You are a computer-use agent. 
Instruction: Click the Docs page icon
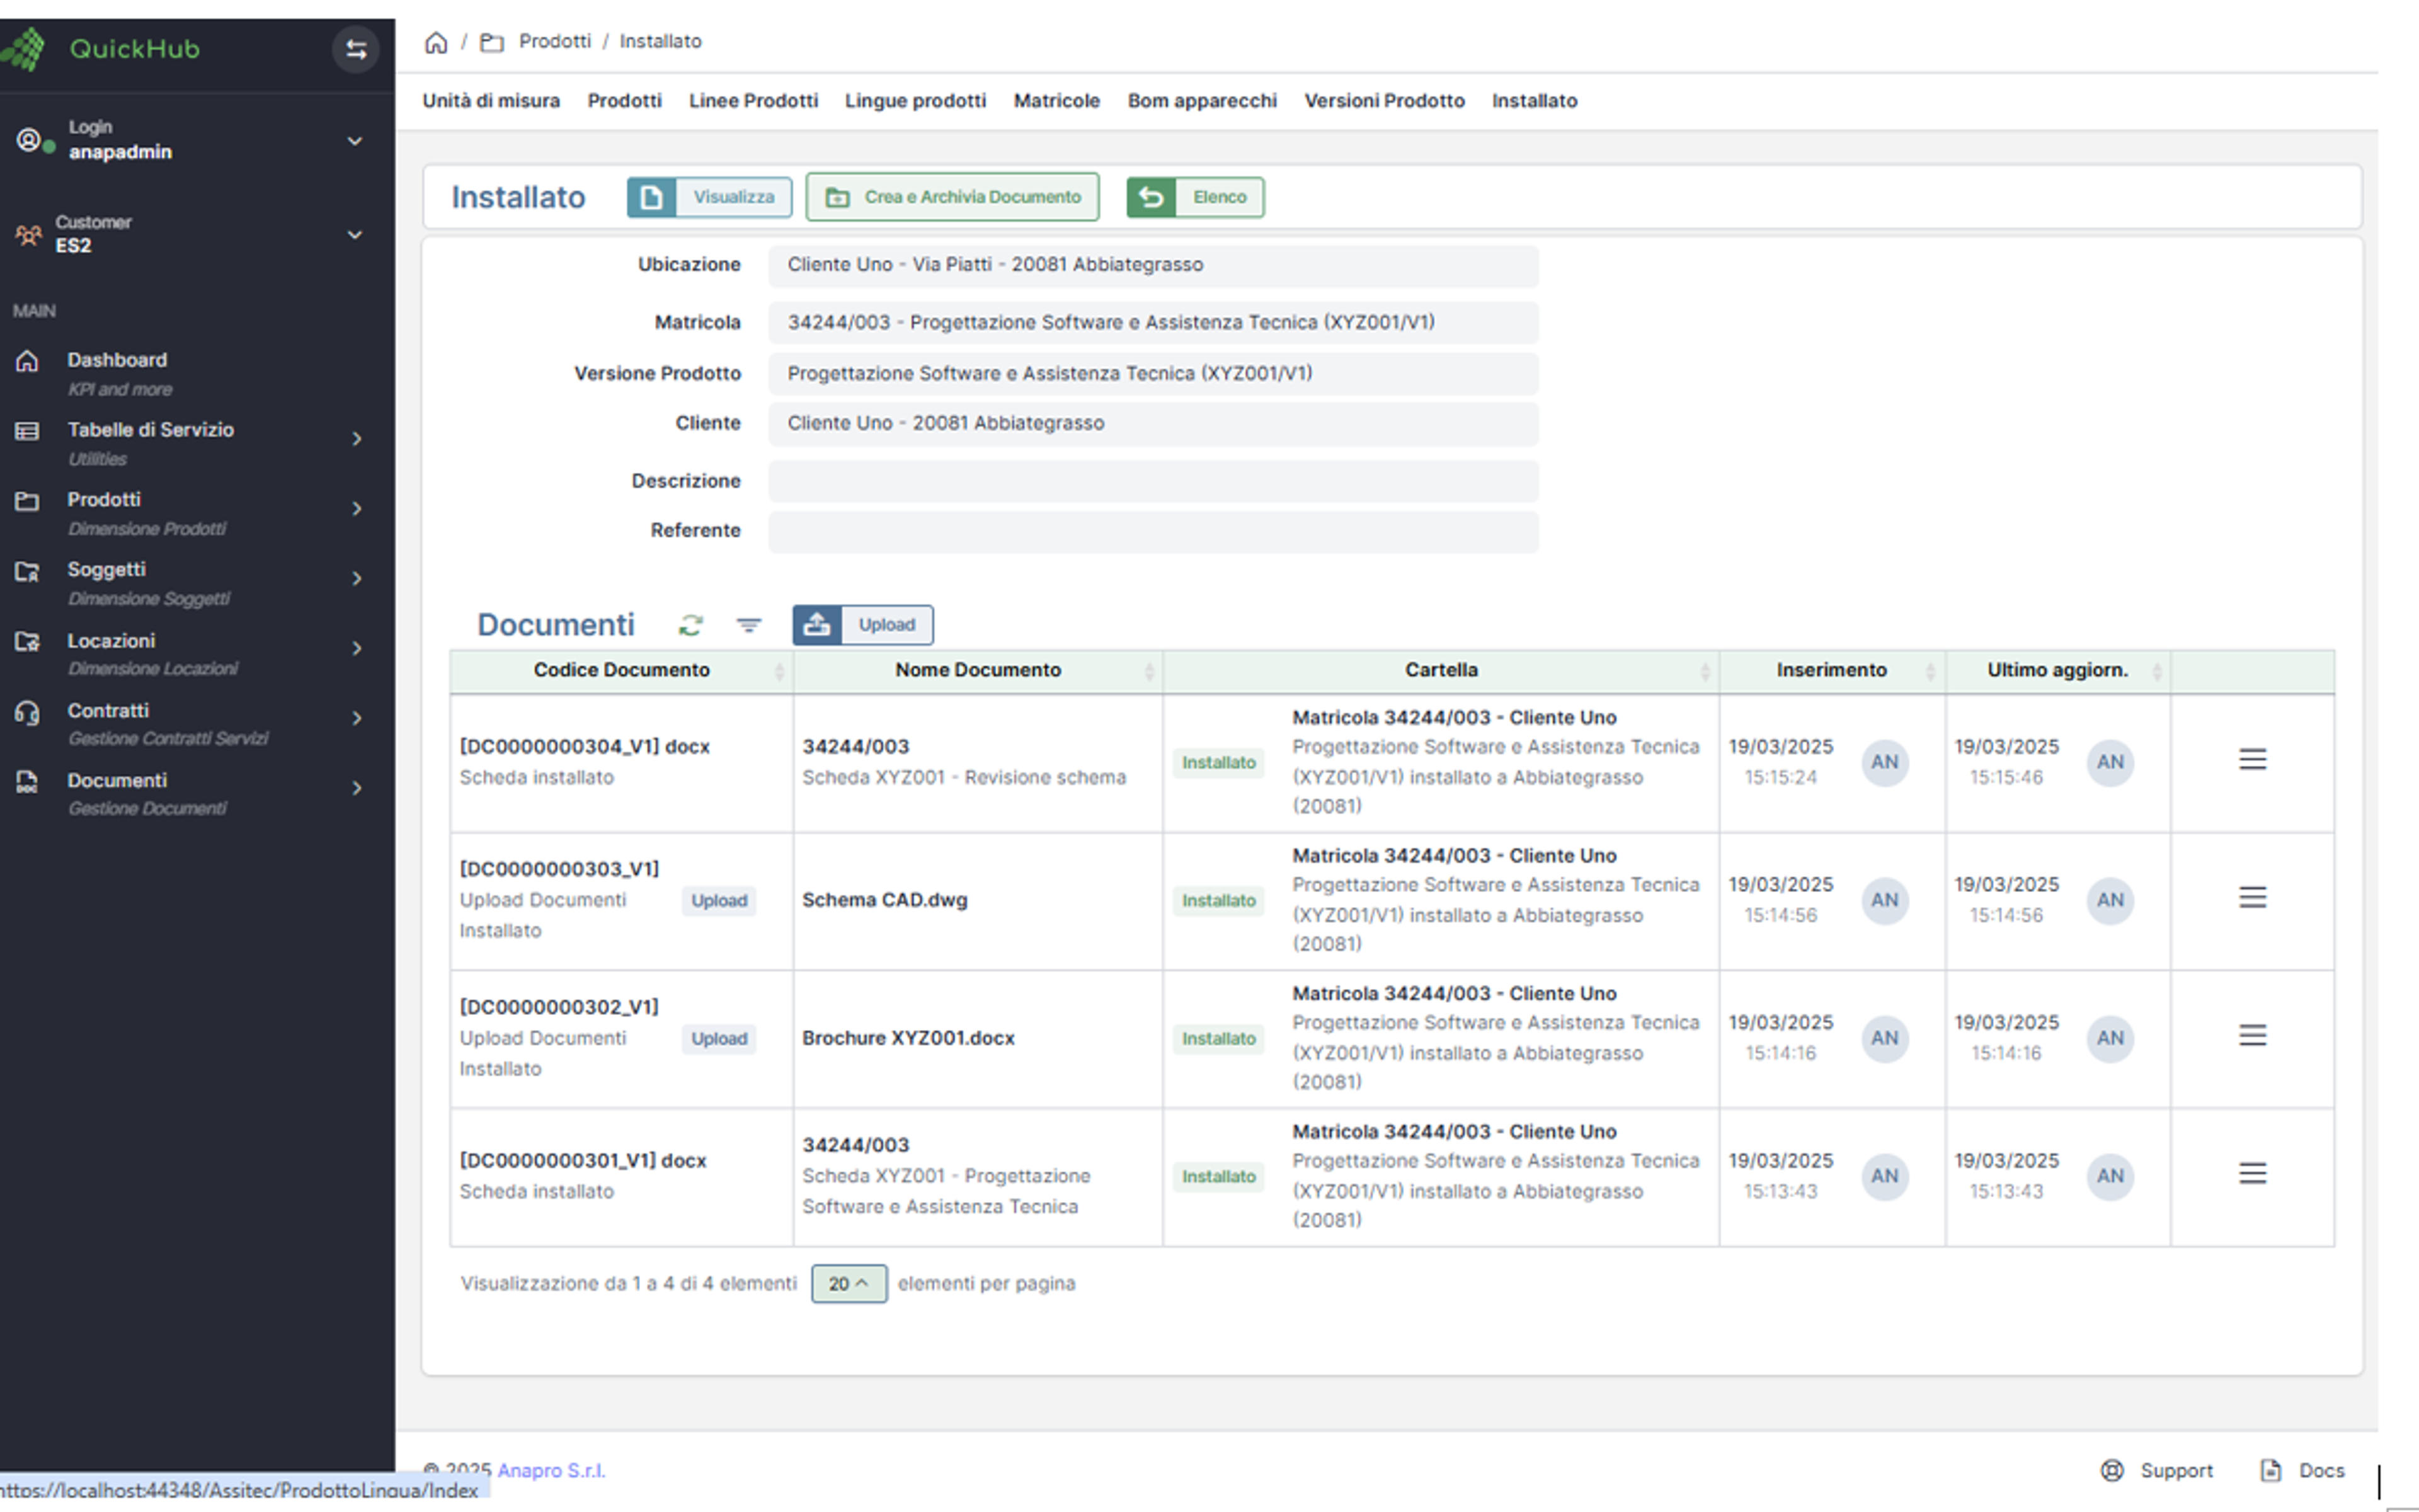click(2270, 1470)
